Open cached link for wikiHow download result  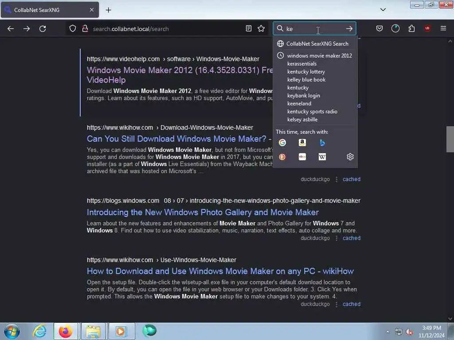coord(352,179)
